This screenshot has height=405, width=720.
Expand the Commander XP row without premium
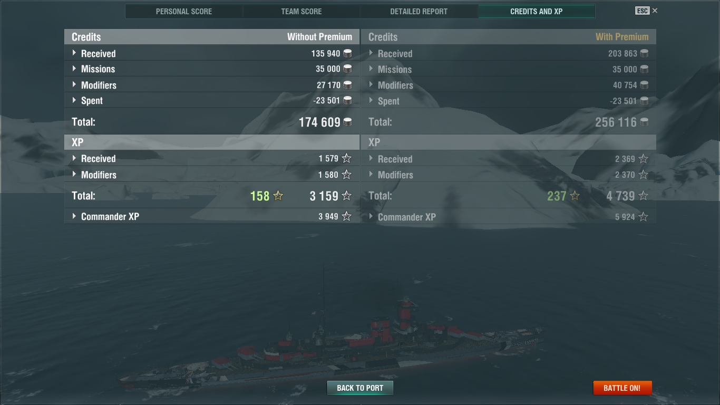(x=212, y=216)
